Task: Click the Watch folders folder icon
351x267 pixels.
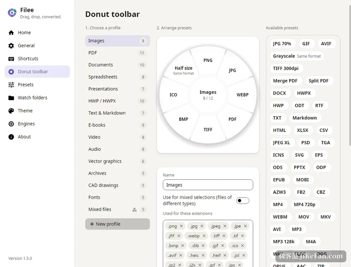Action: pyautogui.click(x=11, y=98)
